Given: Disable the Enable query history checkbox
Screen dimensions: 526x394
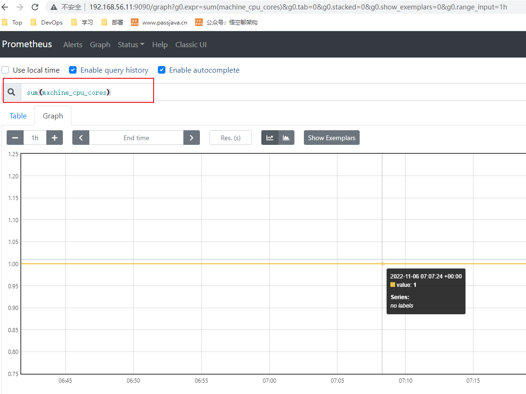Looking at the screenshot, I should [73, 70].
